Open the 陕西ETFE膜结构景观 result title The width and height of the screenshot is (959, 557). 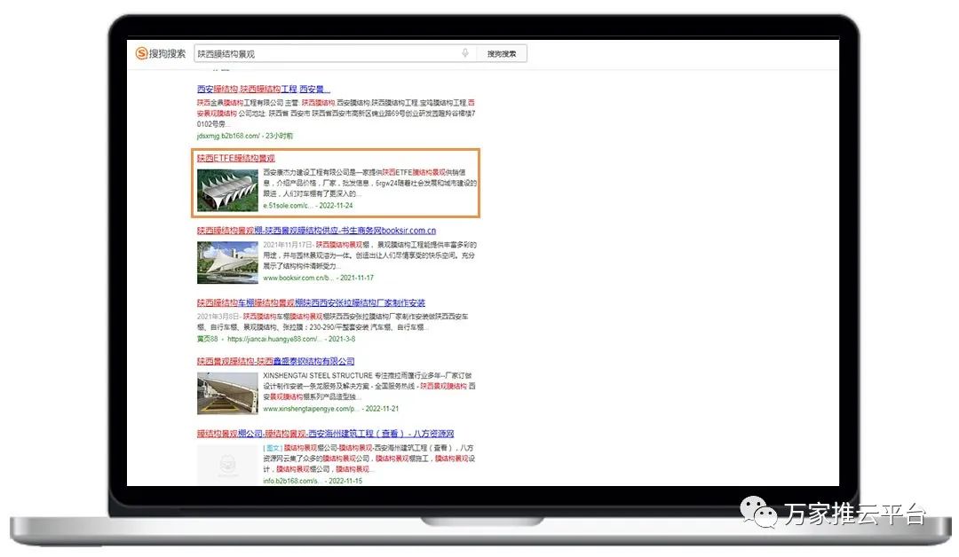point(235,158)
